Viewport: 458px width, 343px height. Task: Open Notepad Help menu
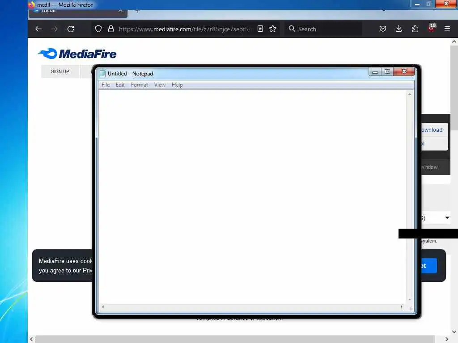[177, 85]
